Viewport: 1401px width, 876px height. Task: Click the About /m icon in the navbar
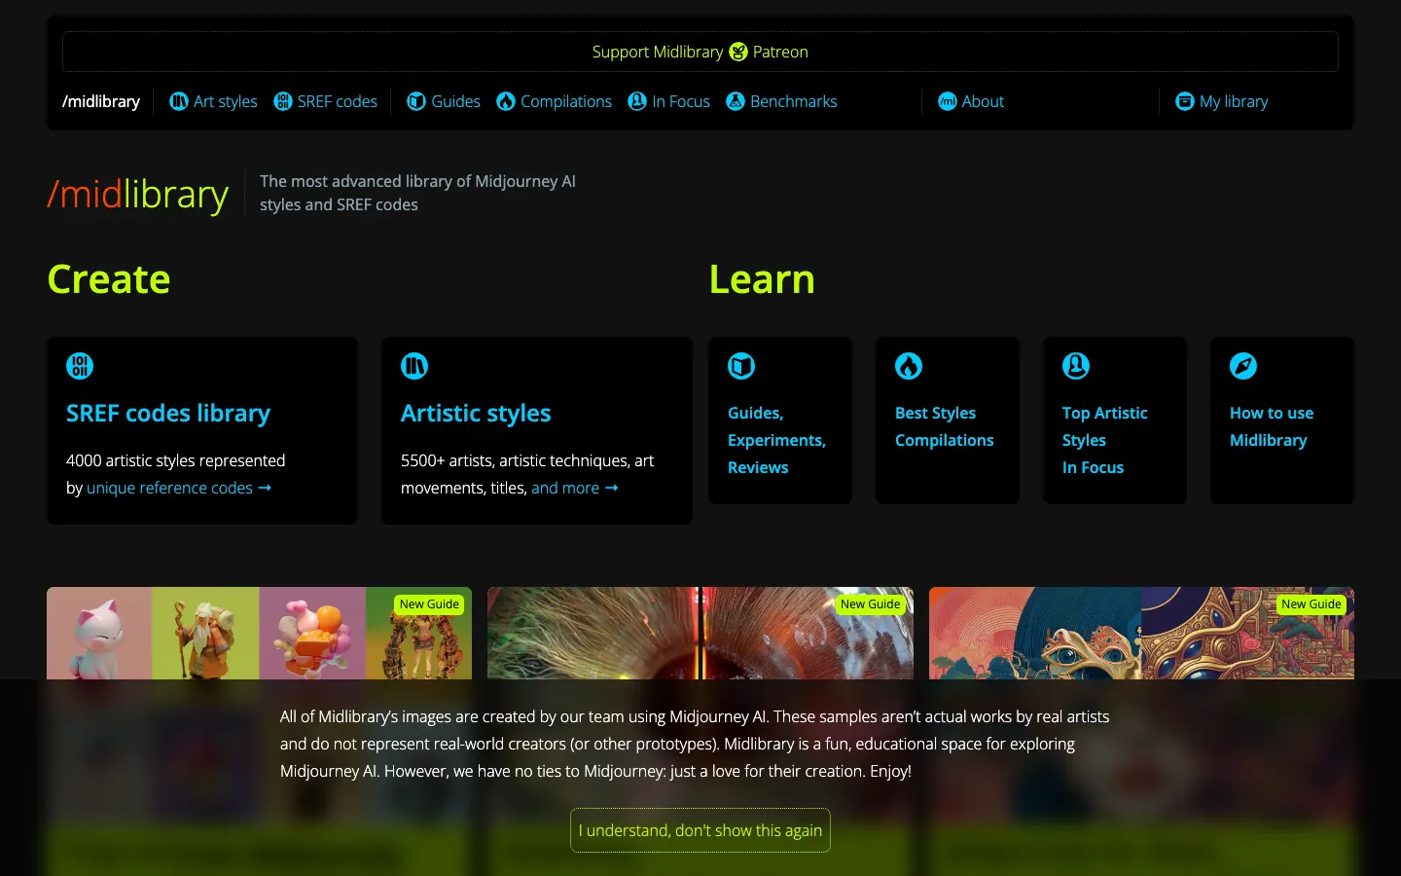[948, 101]
